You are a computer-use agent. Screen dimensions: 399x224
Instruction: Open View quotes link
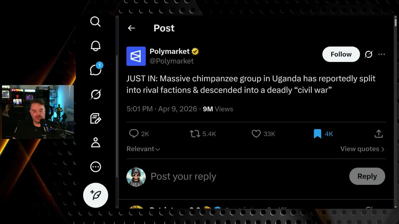pos(362,149)
